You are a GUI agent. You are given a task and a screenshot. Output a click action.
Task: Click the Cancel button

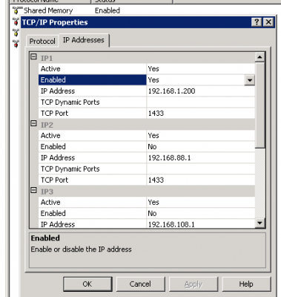tap(140, 284)
